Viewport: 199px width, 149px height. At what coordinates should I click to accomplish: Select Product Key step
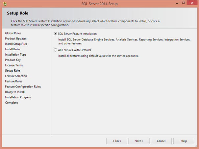13,60
